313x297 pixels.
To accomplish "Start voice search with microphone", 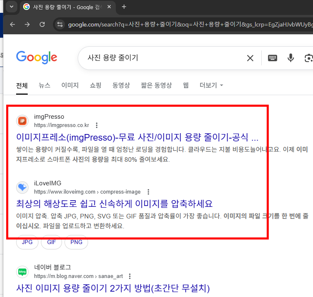I will [291, 58].
